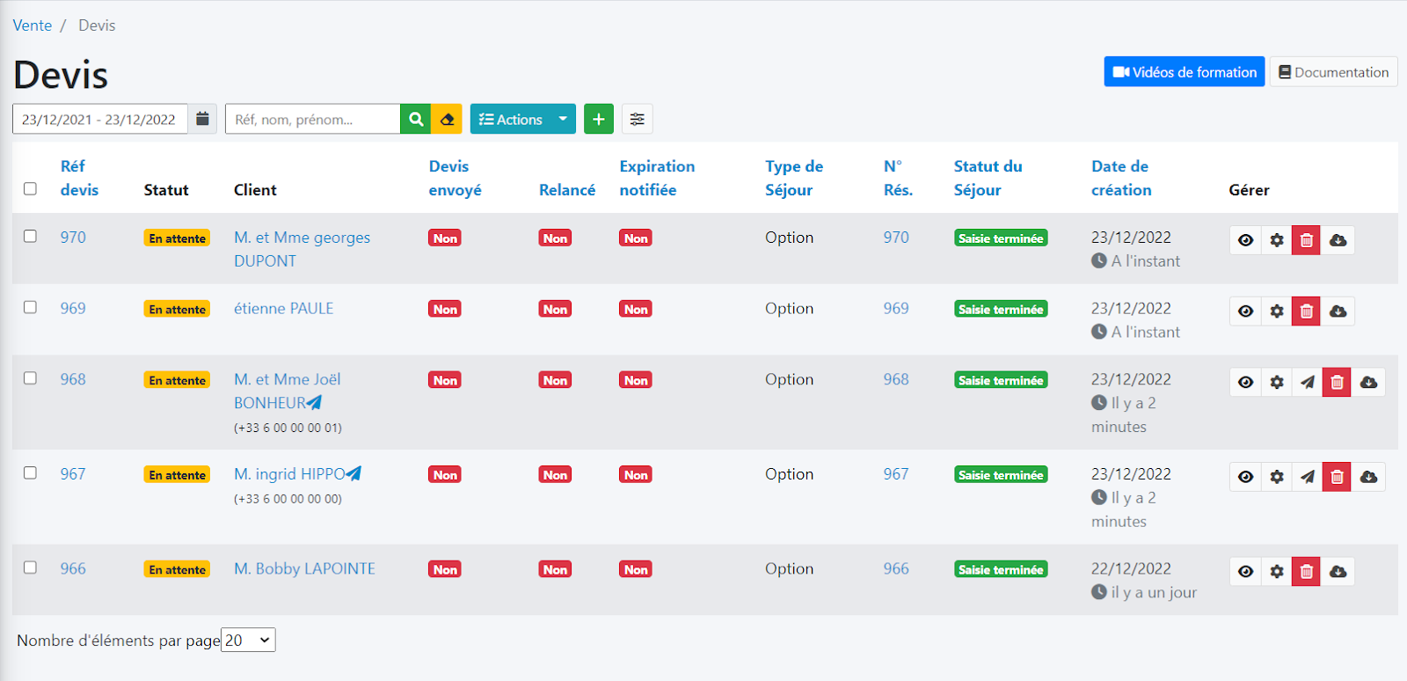Click the green plus add quote button
The image size is (1407, 681).
click(x=598, y=120)
